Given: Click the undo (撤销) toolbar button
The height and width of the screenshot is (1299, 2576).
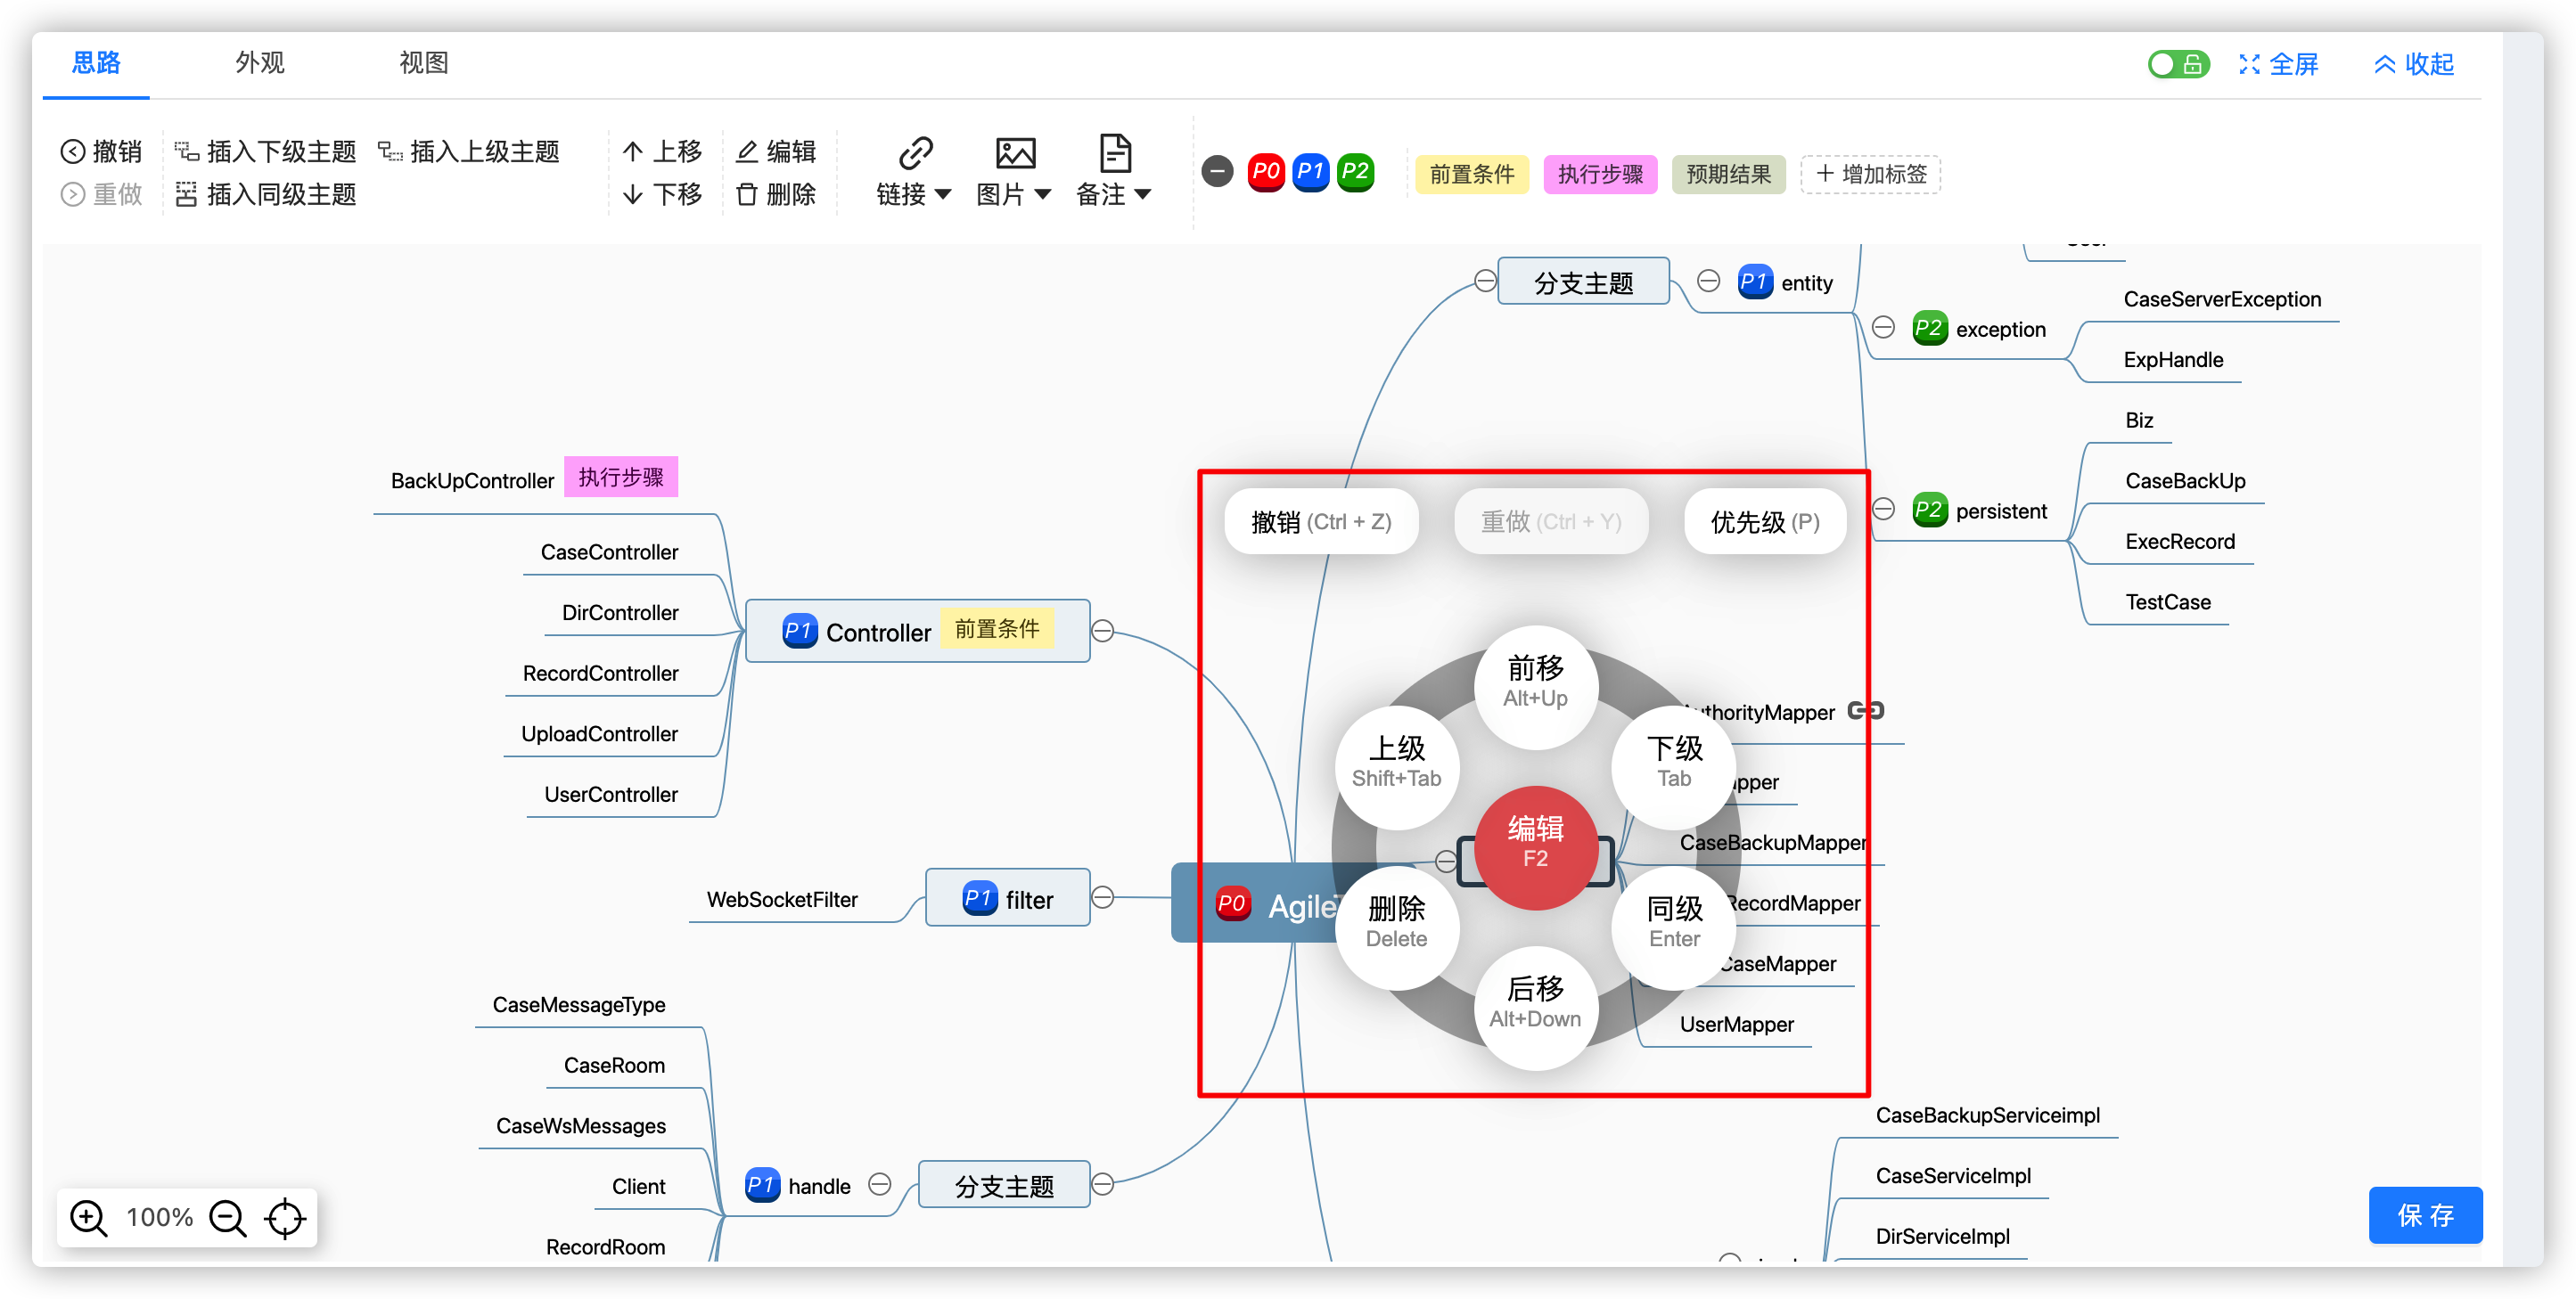Looking at the screenshot, I should coord(101,151).
